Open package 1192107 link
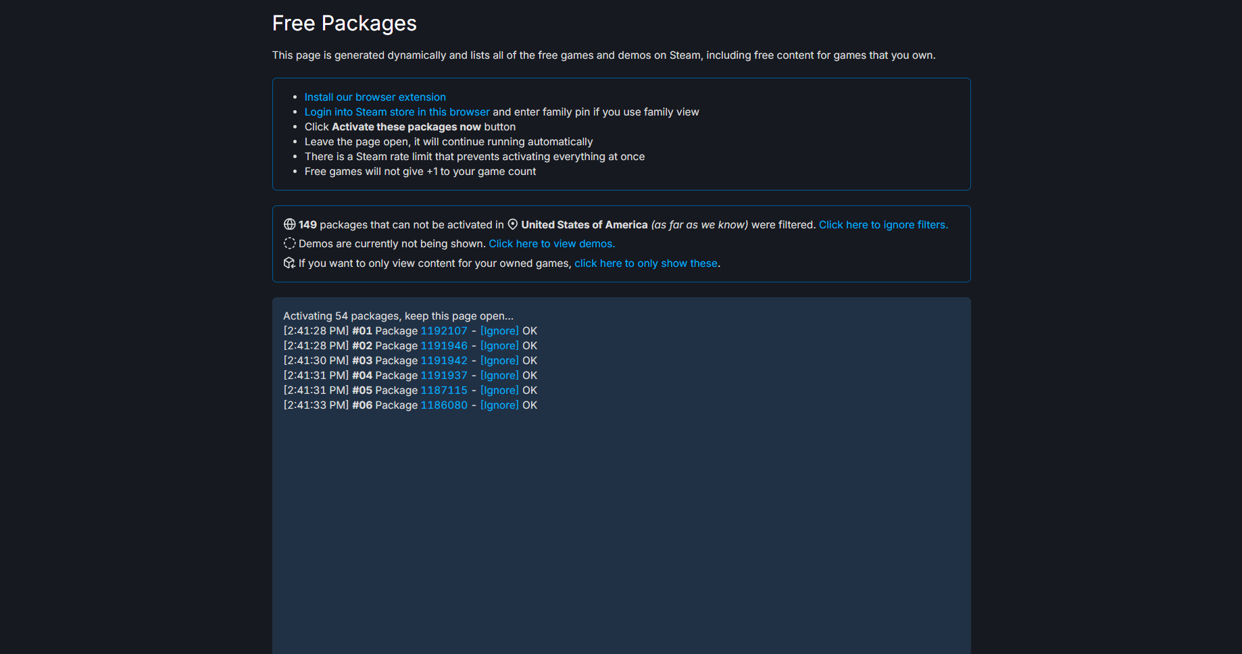Screen dimensions: 1242x654 coord(444,331)
